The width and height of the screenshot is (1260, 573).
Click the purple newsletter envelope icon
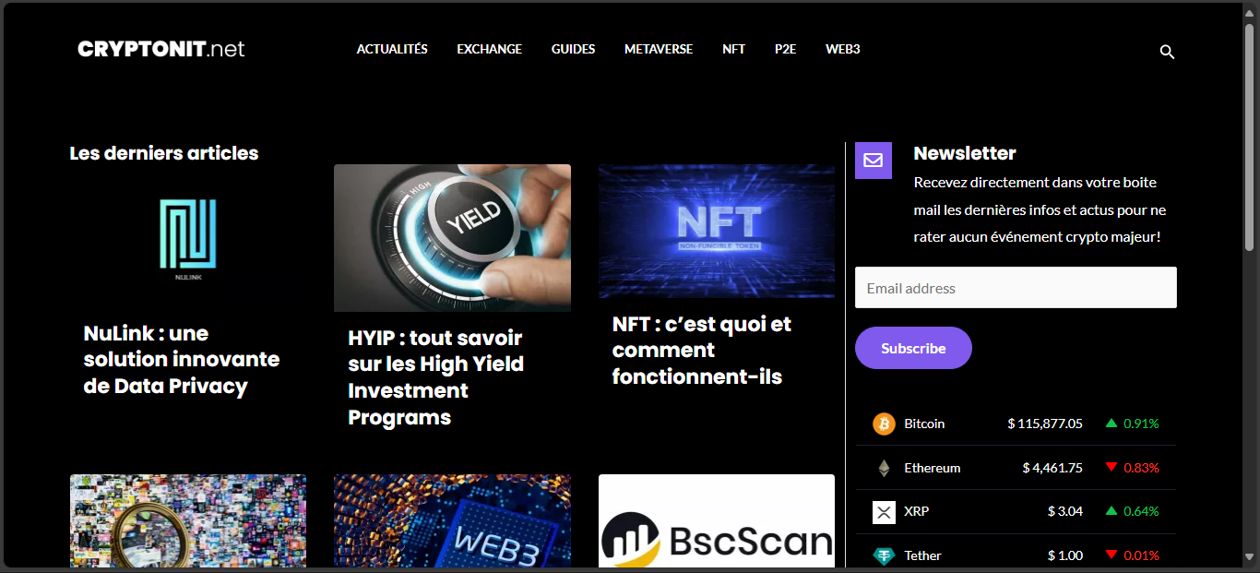874,161
